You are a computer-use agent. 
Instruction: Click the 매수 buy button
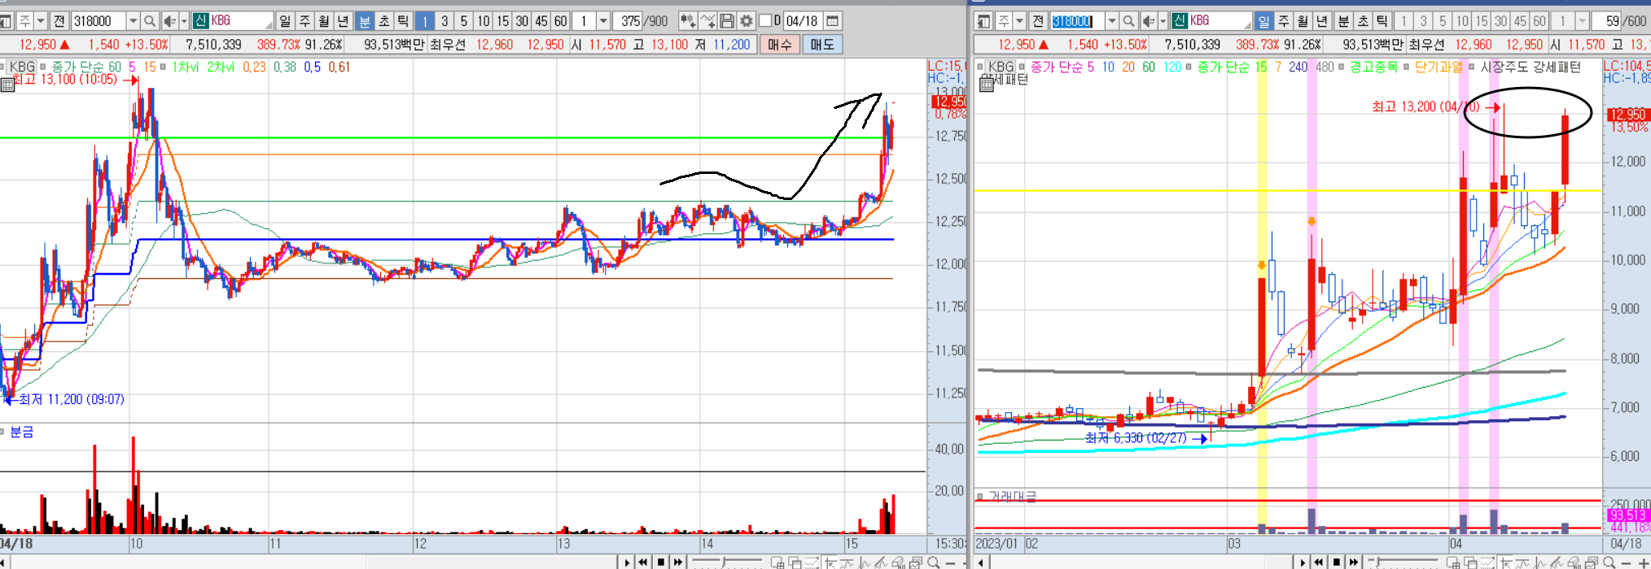coord(779,45)
